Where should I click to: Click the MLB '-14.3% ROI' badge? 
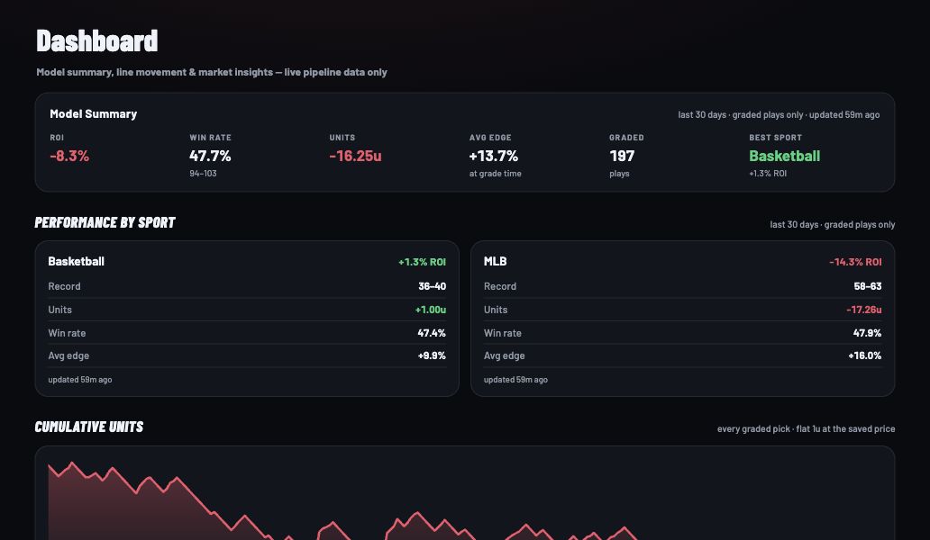pyautogui.click(x=855, y=262)
